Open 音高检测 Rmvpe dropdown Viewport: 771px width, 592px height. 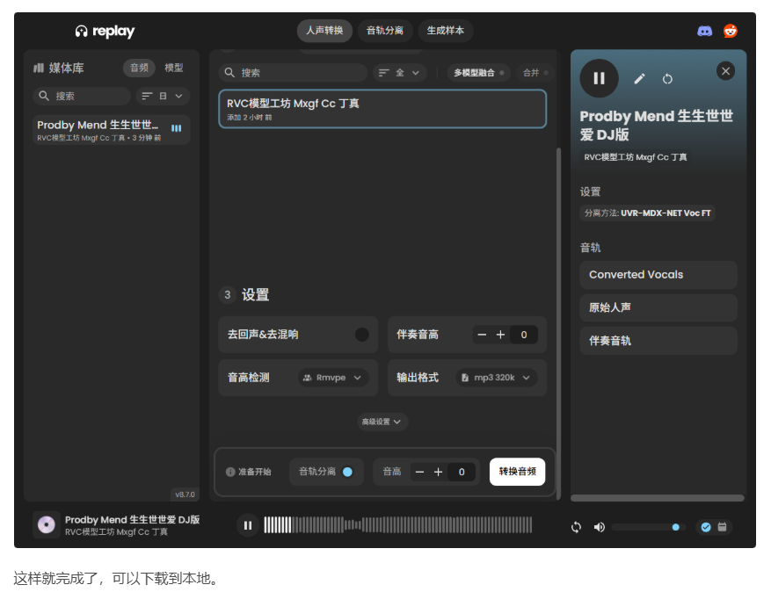point(333,378)
